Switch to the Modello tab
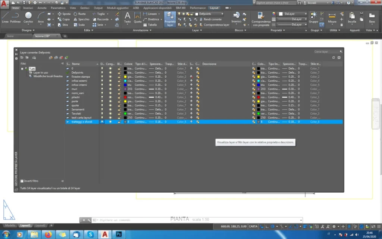Viewport: 382px width, 239px height. click(x=10, y=225)
